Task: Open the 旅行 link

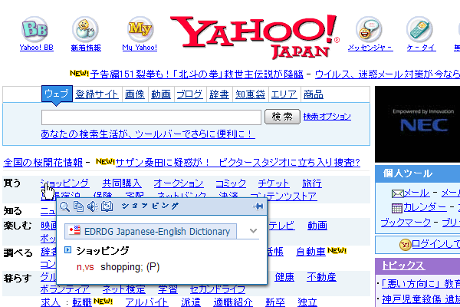Action: click(312, 183)
